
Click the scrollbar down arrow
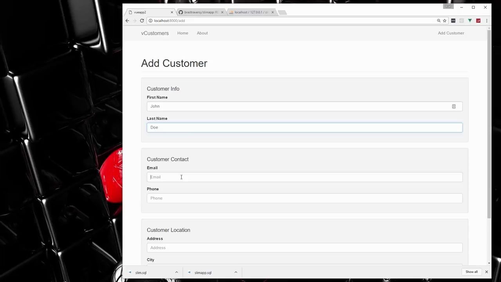[489, 263]
